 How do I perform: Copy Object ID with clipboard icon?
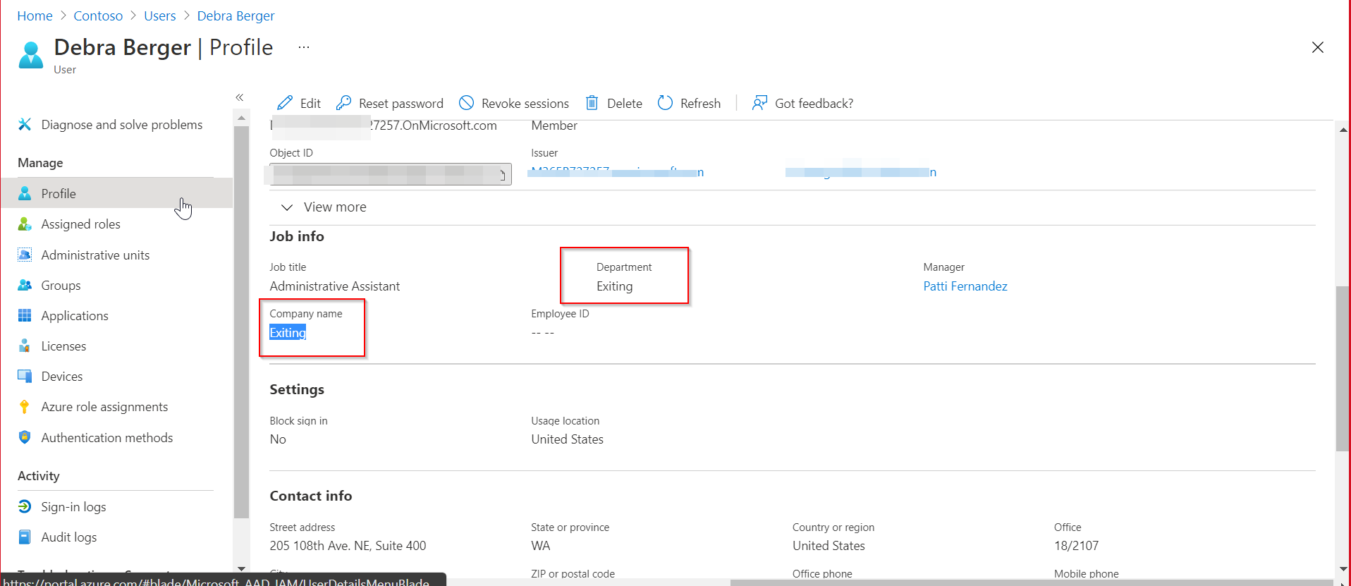pos(503,174)
